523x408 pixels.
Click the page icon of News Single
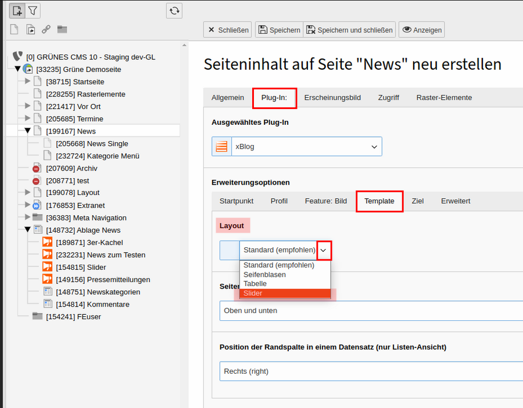click(48, 143)
